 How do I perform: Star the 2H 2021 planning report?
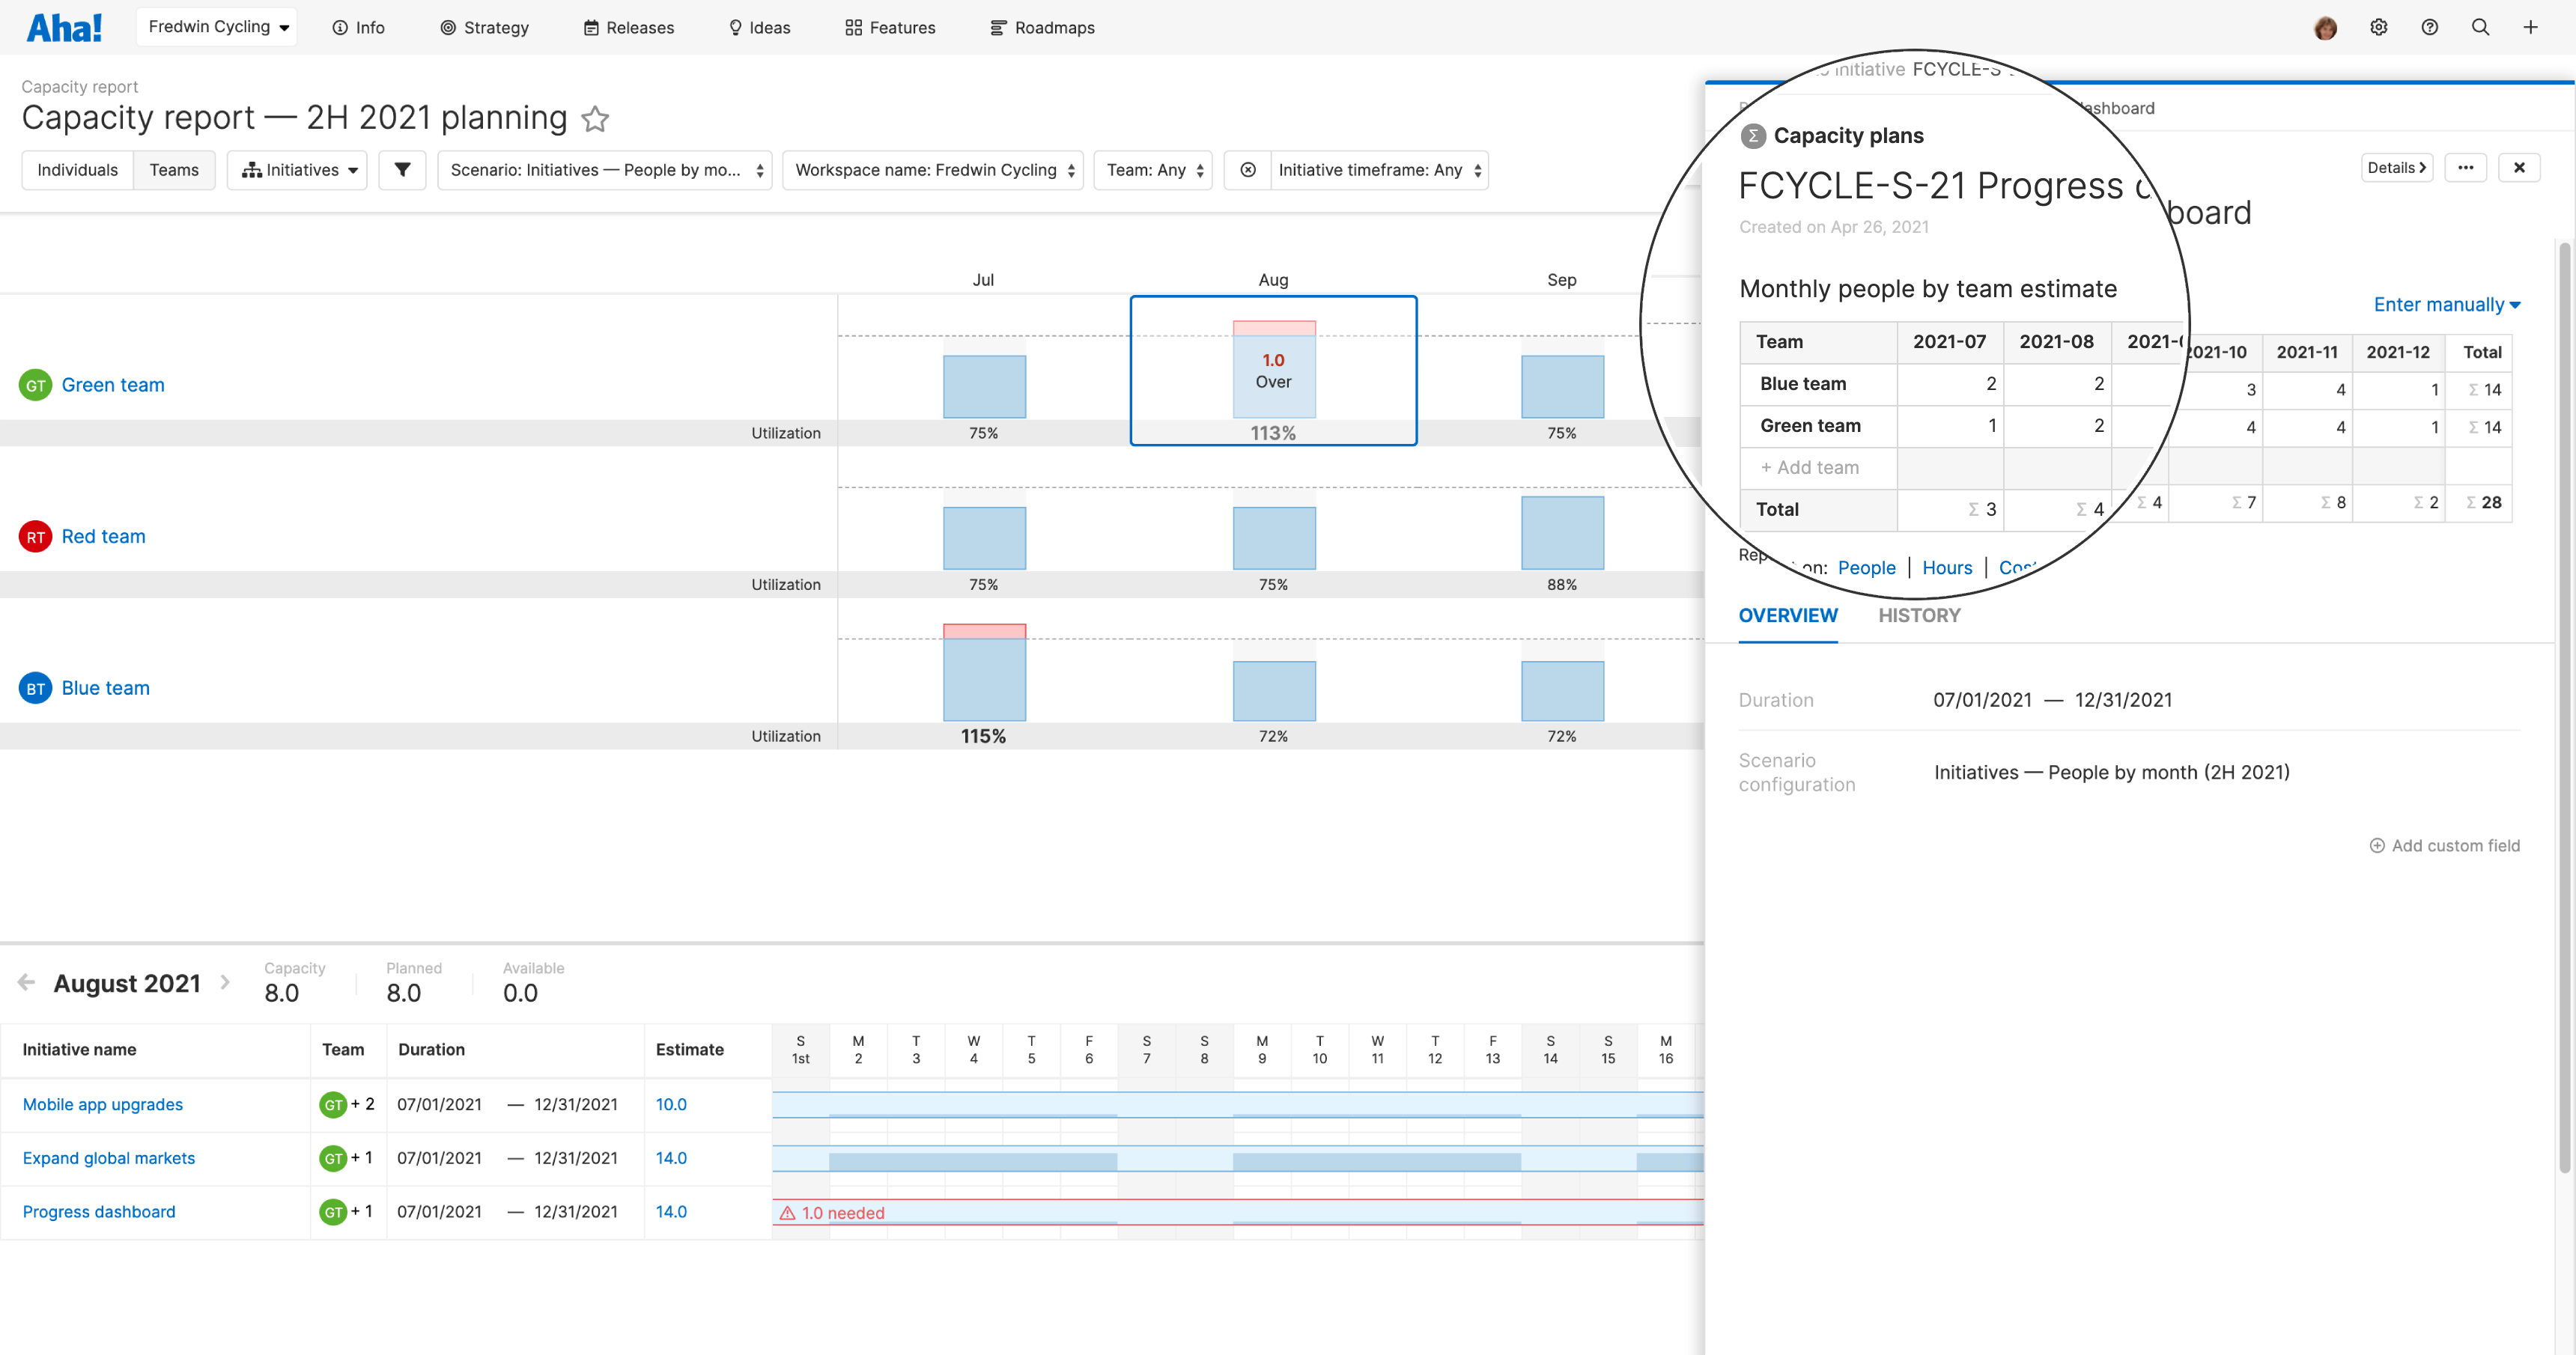595,119
